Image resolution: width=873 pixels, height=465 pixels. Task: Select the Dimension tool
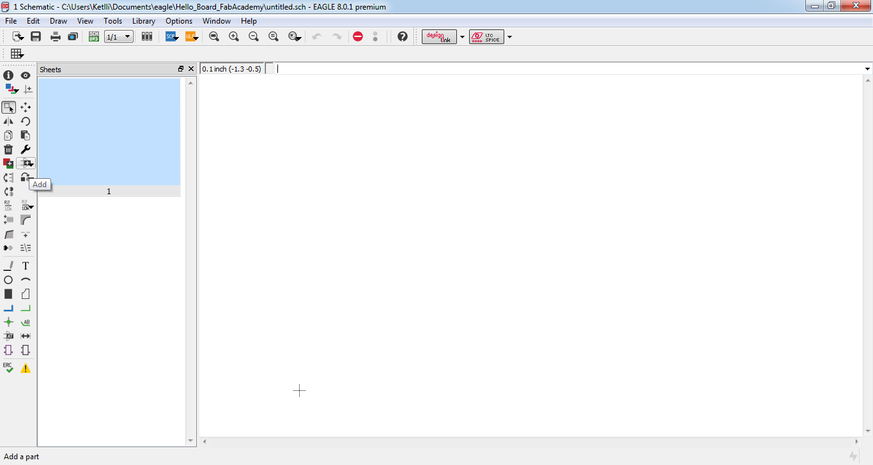26,336
